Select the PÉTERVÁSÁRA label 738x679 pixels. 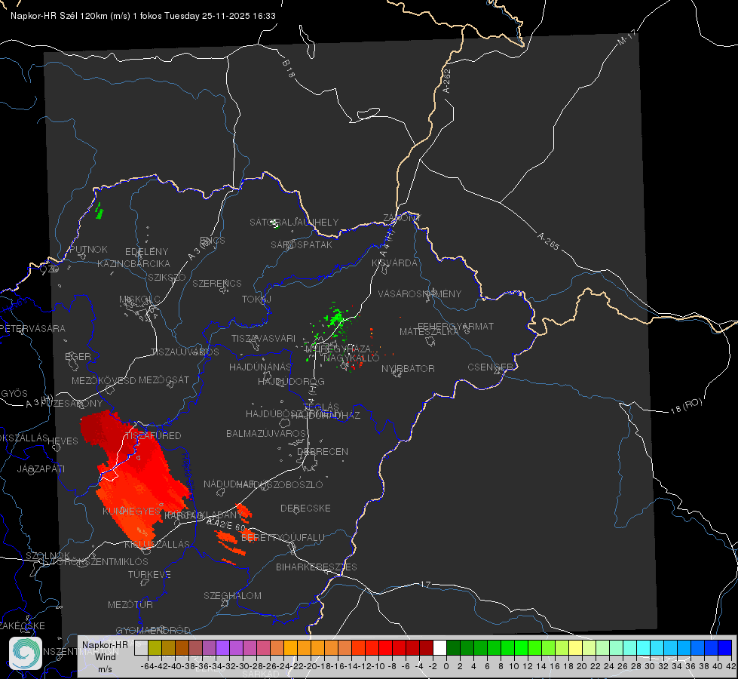click(33, 328)
